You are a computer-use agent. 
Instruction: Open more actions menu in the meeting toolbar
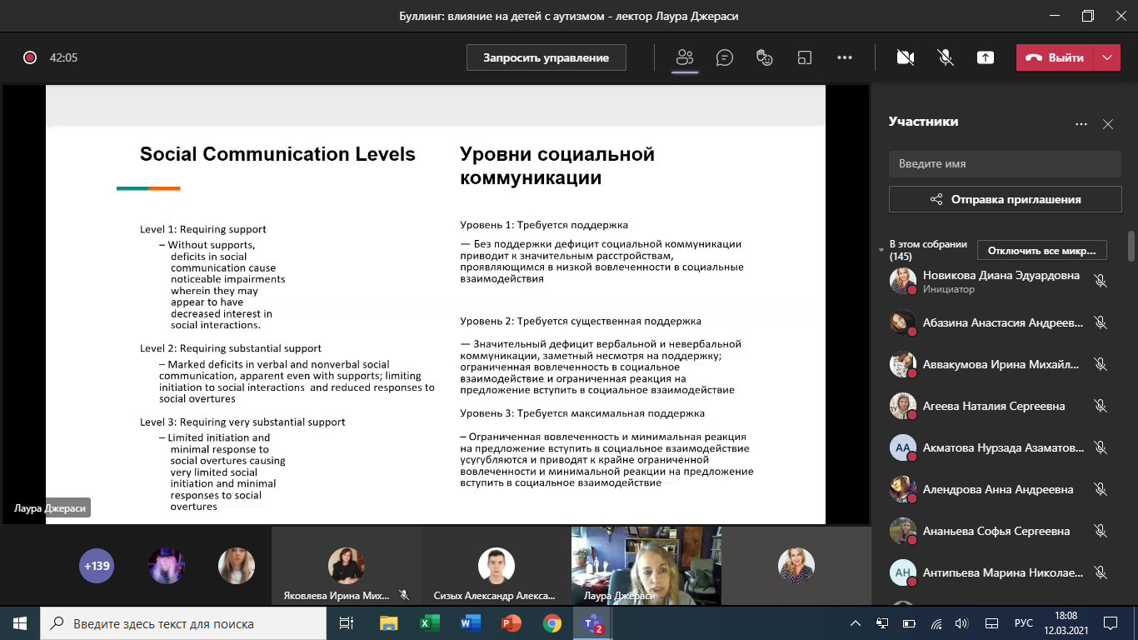845,57
